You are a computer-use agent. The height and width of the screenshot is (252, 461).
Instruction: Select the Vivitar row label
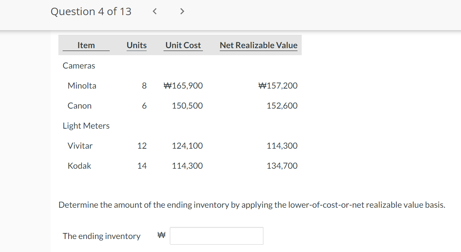tap(80, 146)
